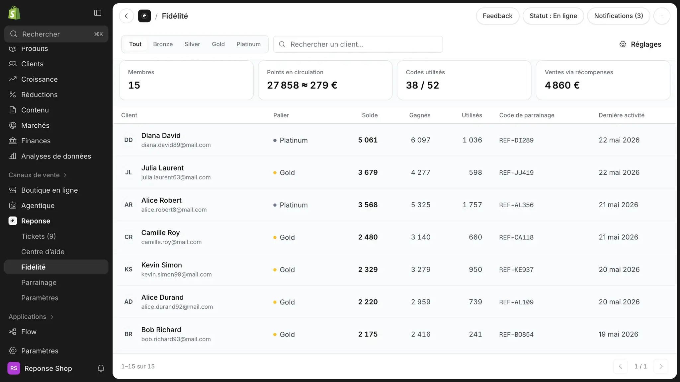Screen dimensions: 680x382
Task: Click the Shopify logo icon
Action: tap(14, 13)
